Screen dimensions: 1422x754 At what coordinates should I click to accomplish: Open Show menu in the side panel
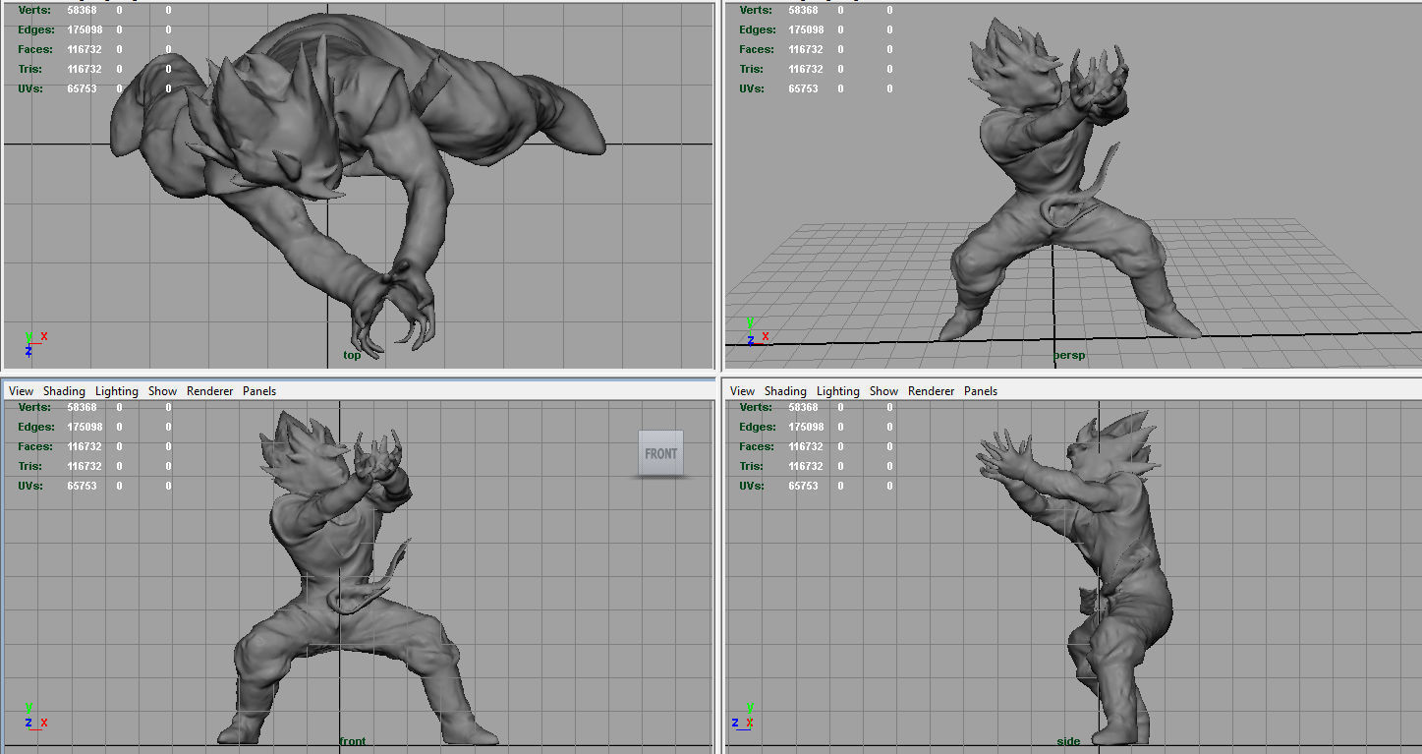(884, 391)
